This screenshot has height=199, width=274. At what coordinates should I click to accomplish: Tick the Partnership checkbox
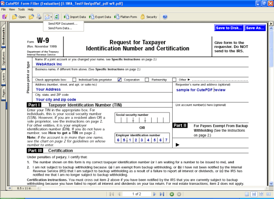(147, 80)
